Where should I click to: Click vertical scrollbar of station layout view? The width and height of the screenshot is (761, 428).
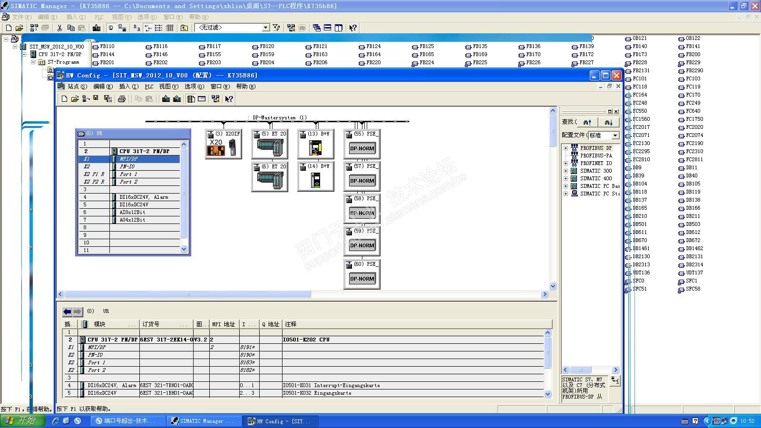[553, 198]
